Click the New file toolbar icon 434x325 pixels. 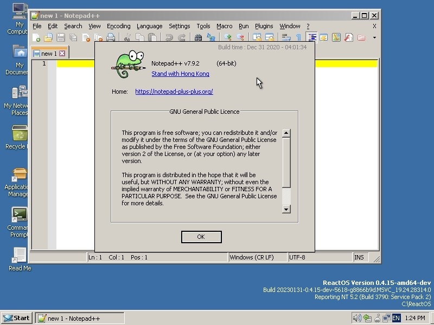click(x=36, y=37)
